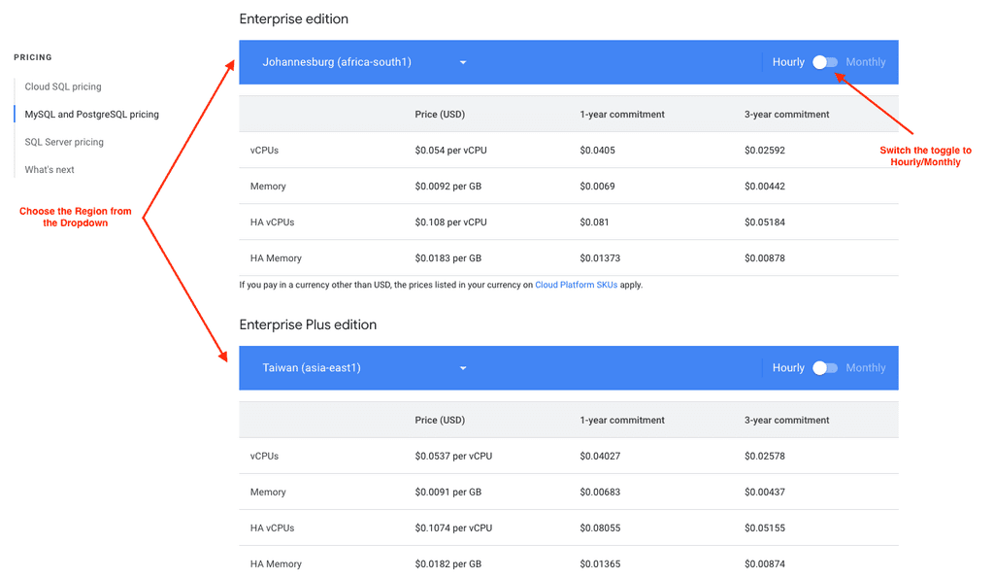The image size is (994, 579).
Task: Click the chevron beside Johannesburg region name
Action: 462,61
